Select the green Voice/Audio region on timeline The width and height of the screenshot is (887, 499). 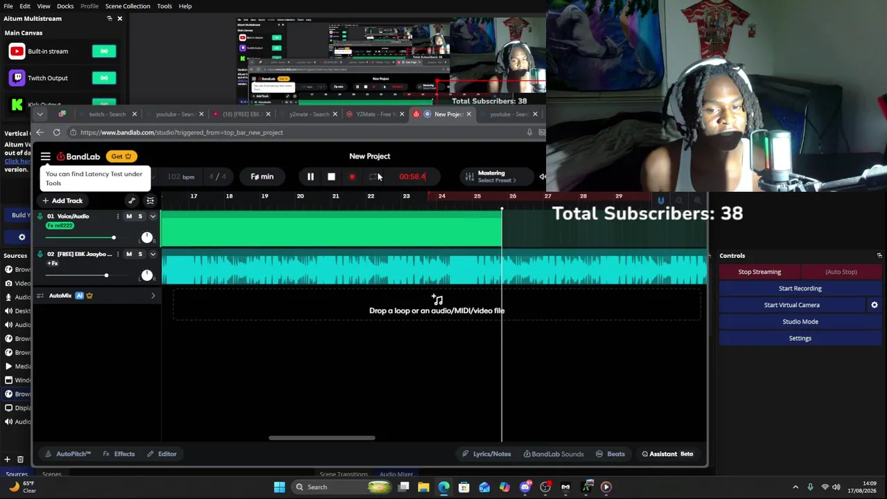[x=332, y=229]
